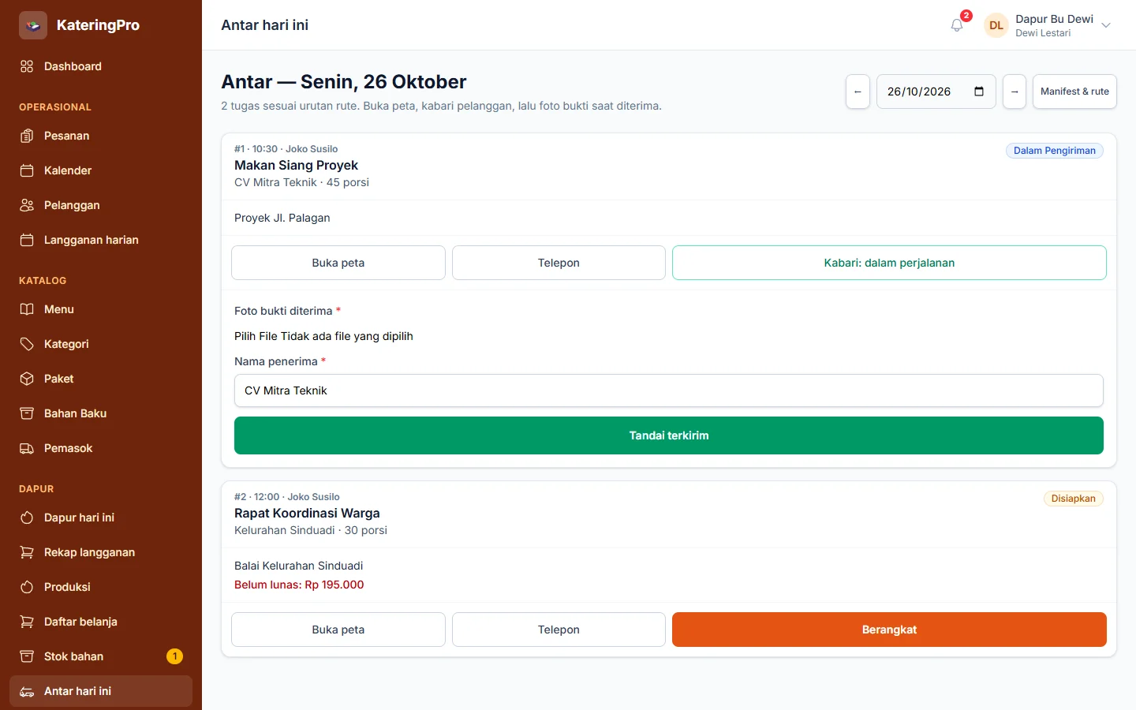The image size is (1136, 710).
Task: Click the KateringPro logo icon
Action: click(33, 25)
